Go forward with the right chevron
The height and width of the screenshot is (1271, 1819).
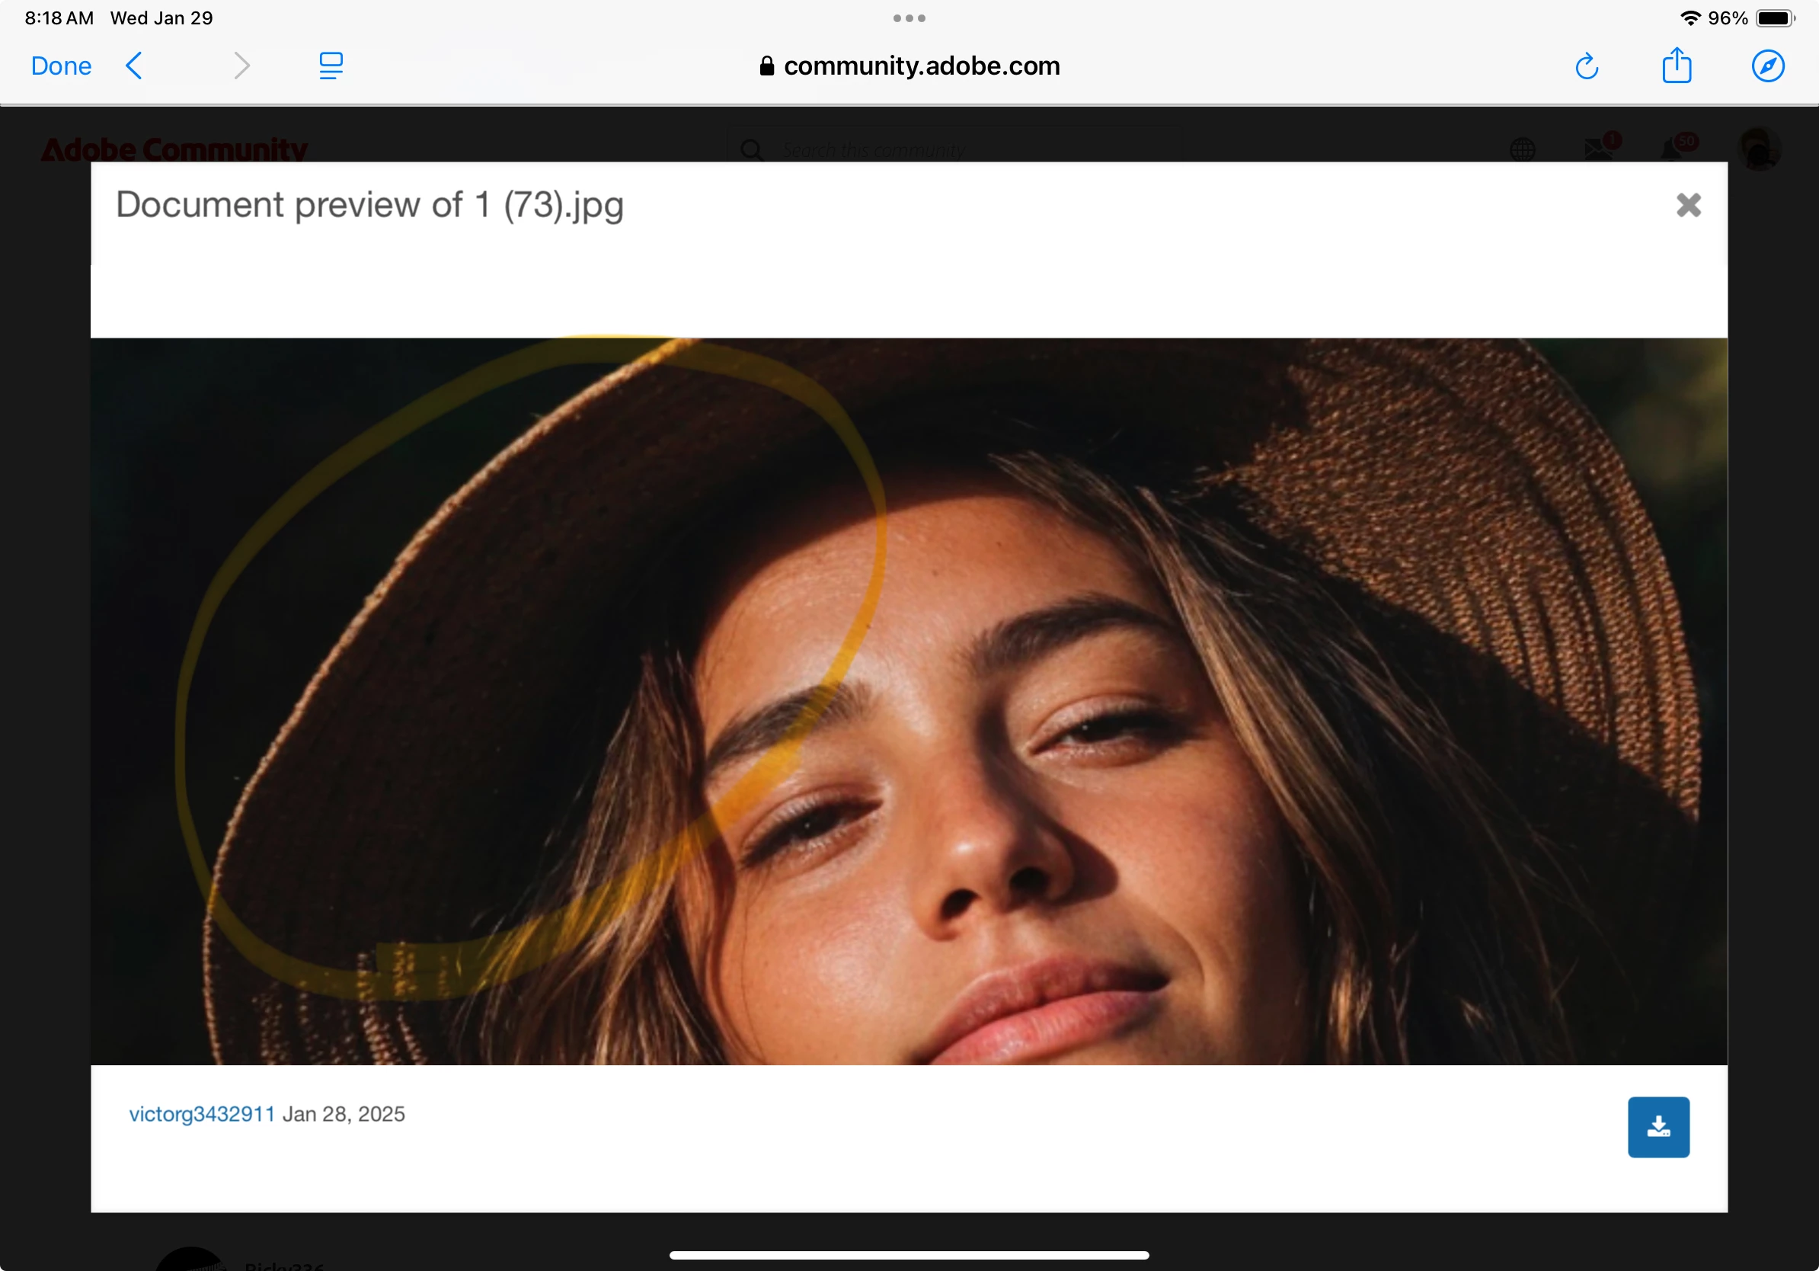point(241,66)
